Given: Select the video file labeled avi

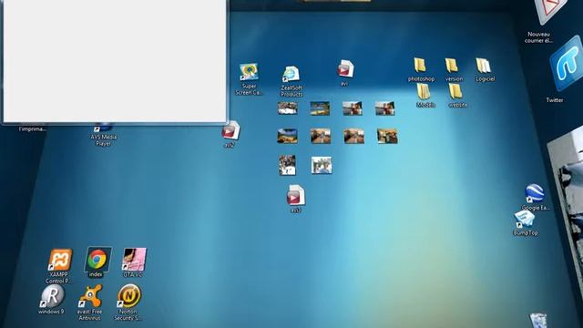Looking at the screenshot, I should click(345, 69).
